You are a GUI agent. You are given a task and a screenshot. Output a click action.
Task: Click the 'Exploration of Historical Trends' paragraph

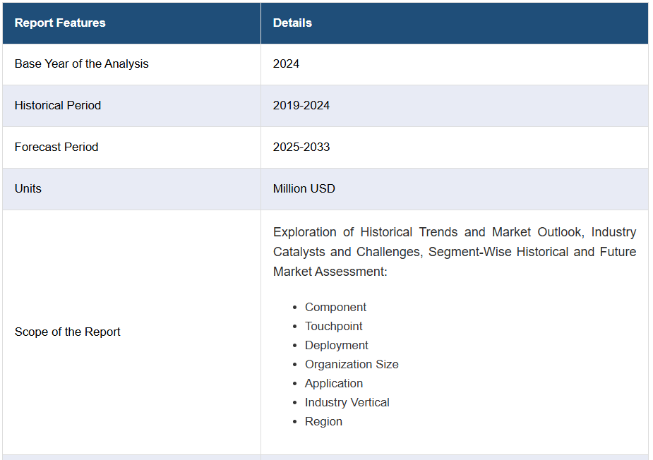click(x=455, y=252)
